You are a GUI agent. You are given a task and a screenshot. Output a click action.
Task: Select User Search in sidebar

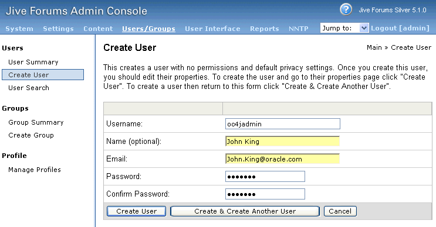29,88
